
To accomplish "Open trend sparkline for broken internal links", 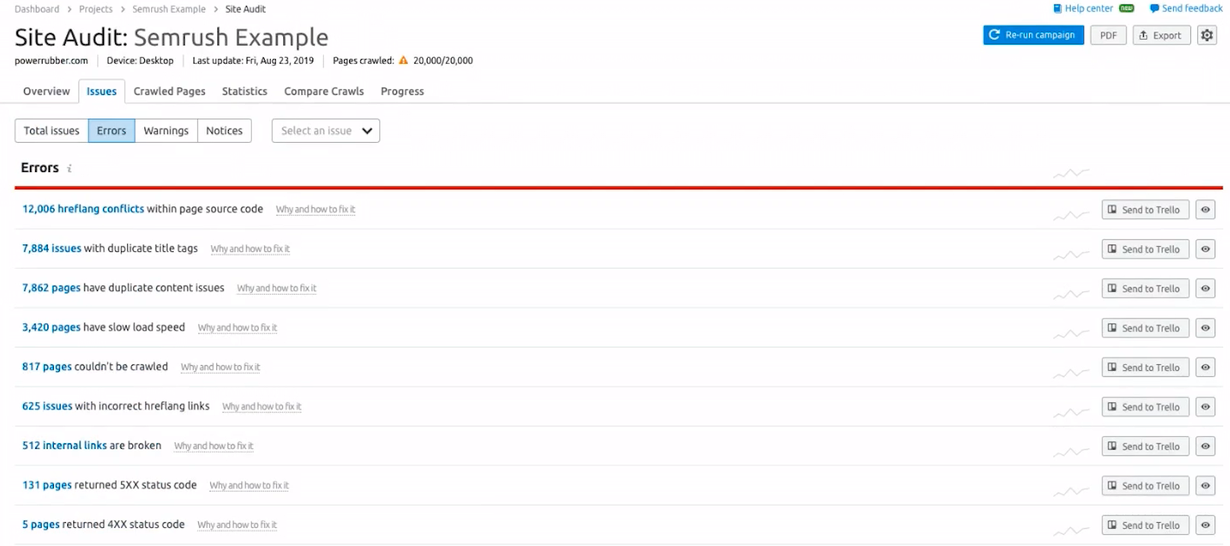I will coord(1071,452).
